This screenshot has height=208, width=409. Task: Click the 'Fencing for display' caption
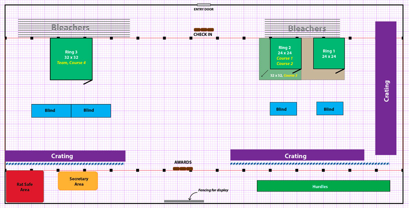[x=213, y=190]
